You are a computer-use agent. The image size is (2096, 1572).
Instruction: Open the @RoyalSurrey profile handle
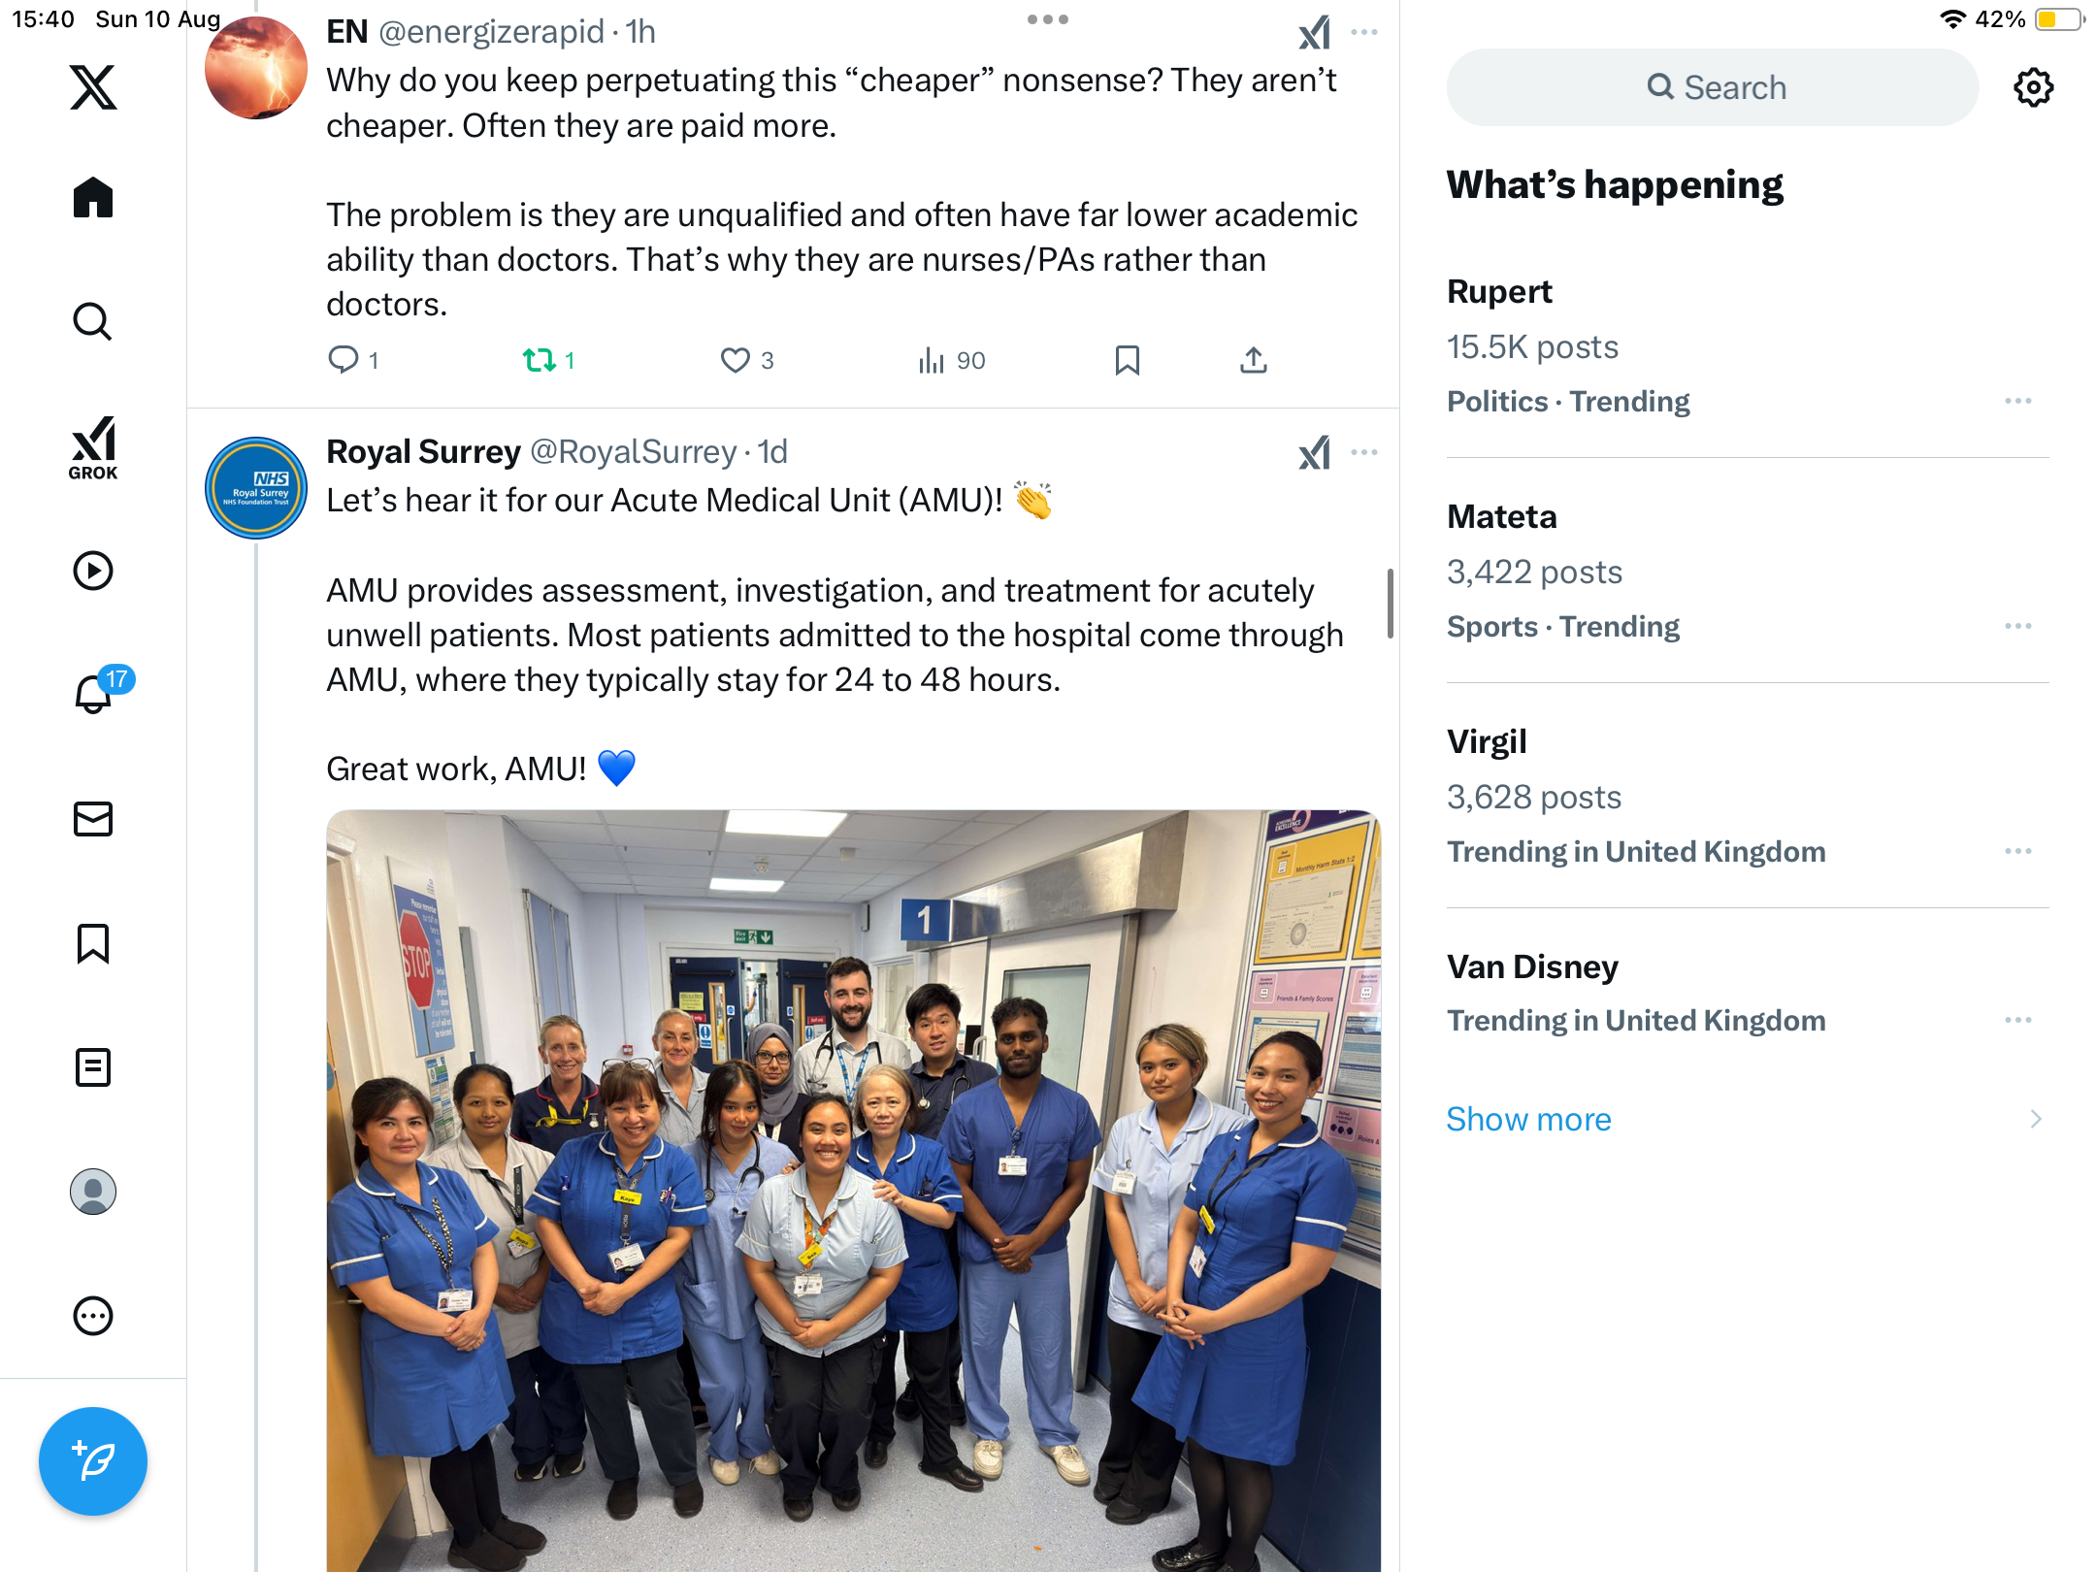coord(634,451)
